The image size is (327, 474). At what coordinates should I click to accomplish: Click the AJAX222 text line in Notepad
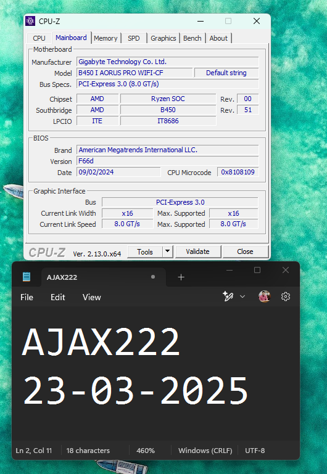(x=101, y=341)
